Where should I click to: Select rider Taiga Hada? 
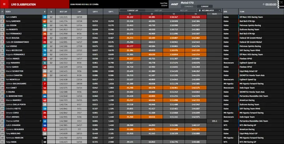pos(11,142)
